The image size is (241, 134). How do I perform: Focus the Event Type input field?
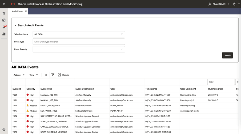click(79, 42)
